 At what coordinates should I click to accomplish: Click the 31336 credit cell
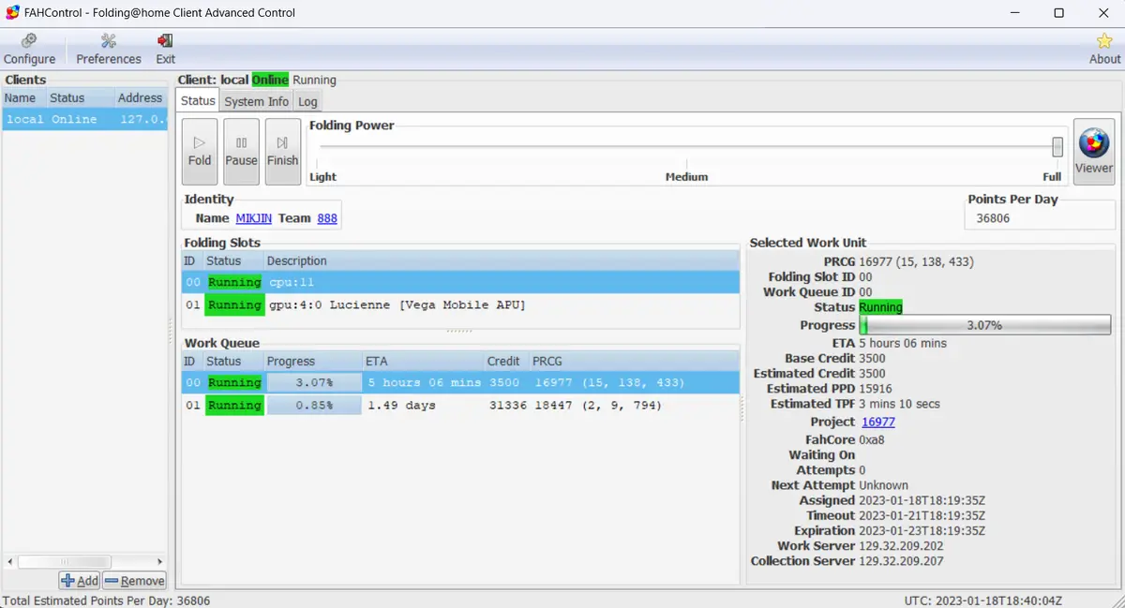pos(508,406)
